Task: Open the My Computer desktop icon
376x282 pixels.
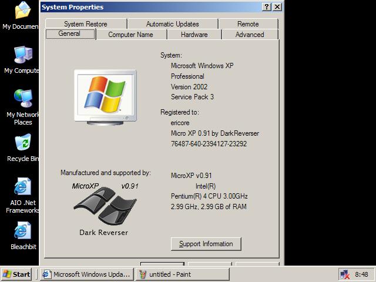Action: [22, 60]
